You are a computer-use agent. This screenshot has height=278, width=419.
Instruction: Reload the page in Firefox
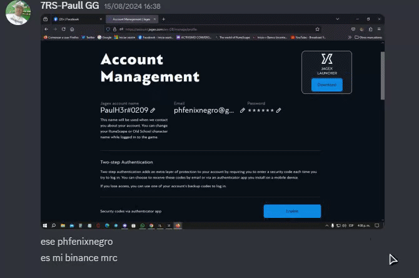(64, 29)
